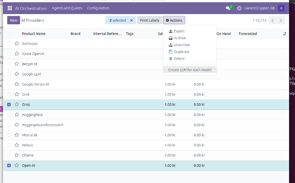The width and height of the screenshot is (295, 183).
Task: Open the Agents and Quests menu
Action: [x=67, y=8]
